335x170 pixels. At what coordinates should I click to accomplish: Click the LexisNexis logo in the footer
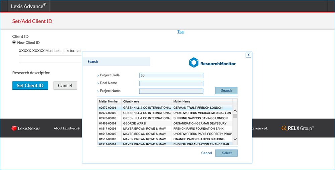26,128
